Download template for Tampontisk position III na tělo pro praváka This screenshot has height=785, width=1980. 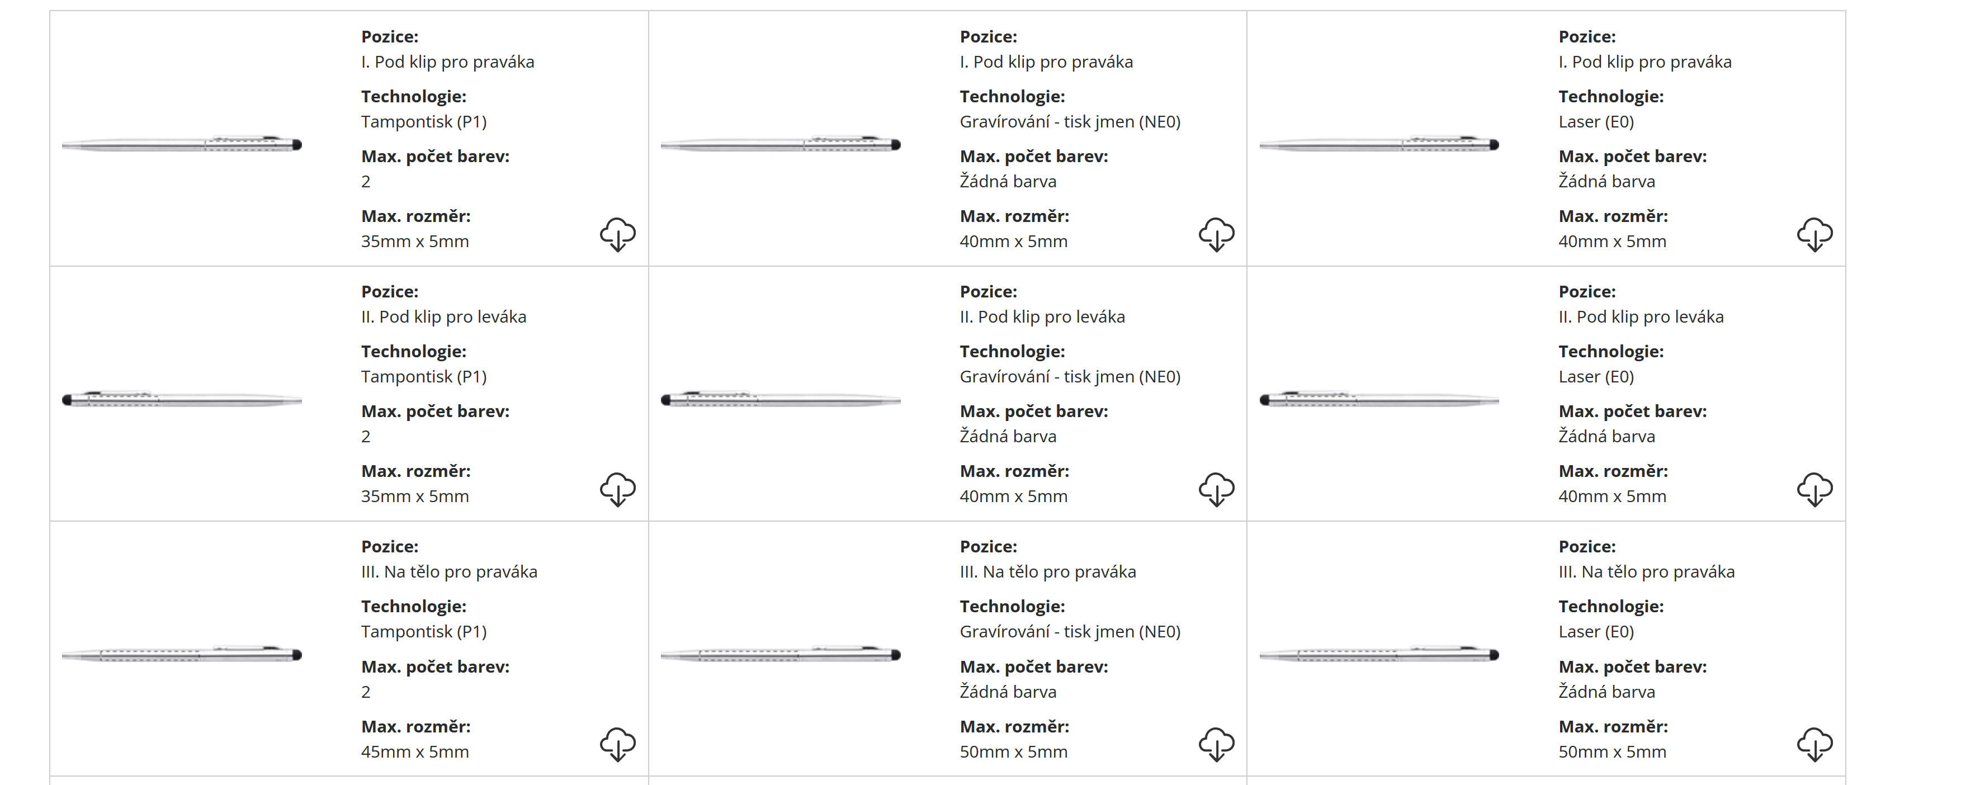coord(617,744)
